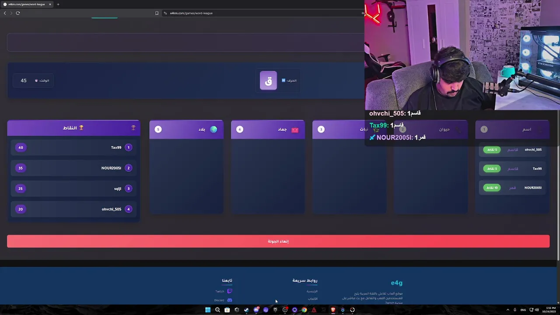Click the volume icon in system tray
This screenshot has width=560, height=315.
coord(537,310)
